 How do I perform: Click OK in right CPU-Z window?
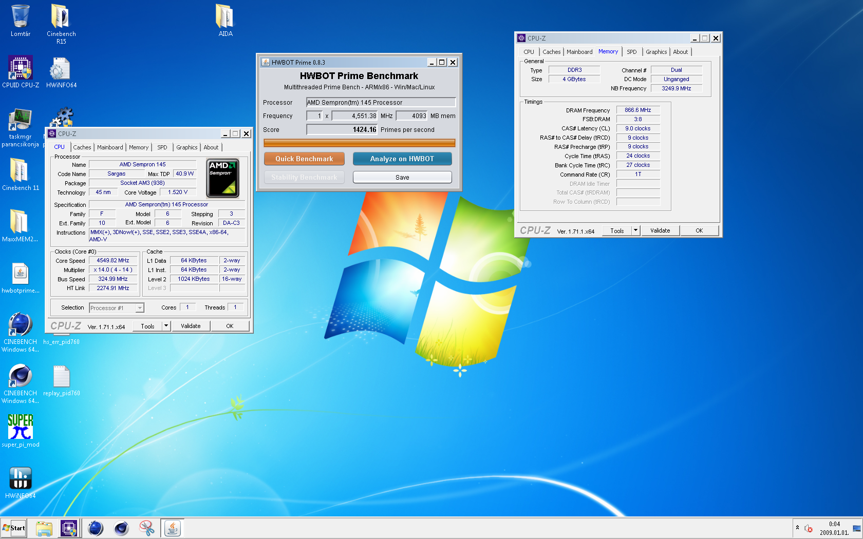pos(699,230)
